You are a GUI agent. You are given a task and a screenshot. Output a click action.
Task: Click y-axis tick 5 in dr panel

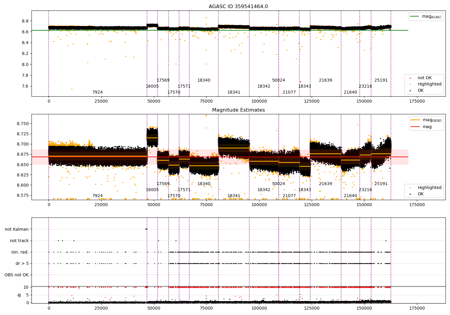pyautogui.click(x=28, y=295)
